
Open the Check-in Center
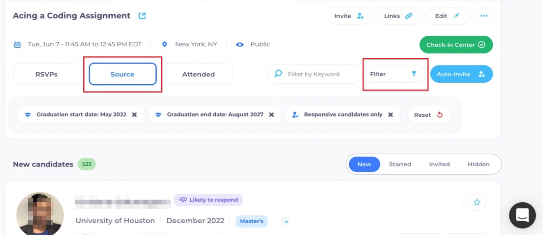point(456,45)
